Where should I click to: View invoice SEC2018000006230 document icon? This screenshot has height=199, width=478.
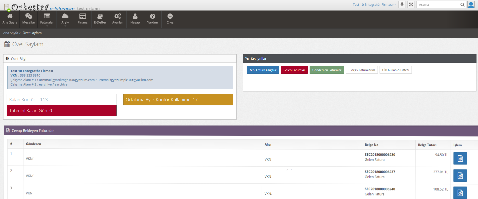click(x=460, y=158)
